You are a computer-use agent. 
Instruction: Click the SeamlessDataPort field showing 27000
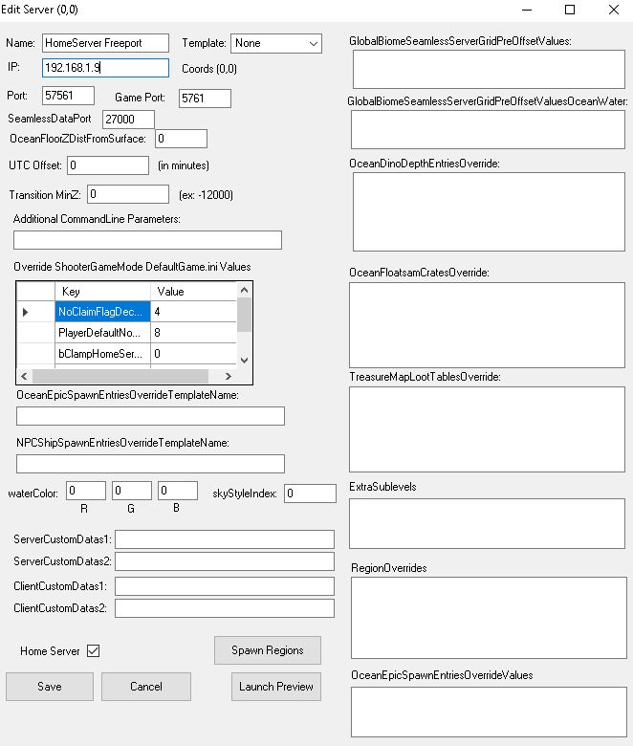(128, 120)
